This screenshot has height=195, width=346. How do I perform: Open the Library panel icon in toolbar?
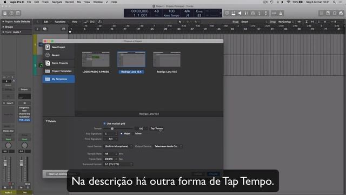click(x=5, y=13)
